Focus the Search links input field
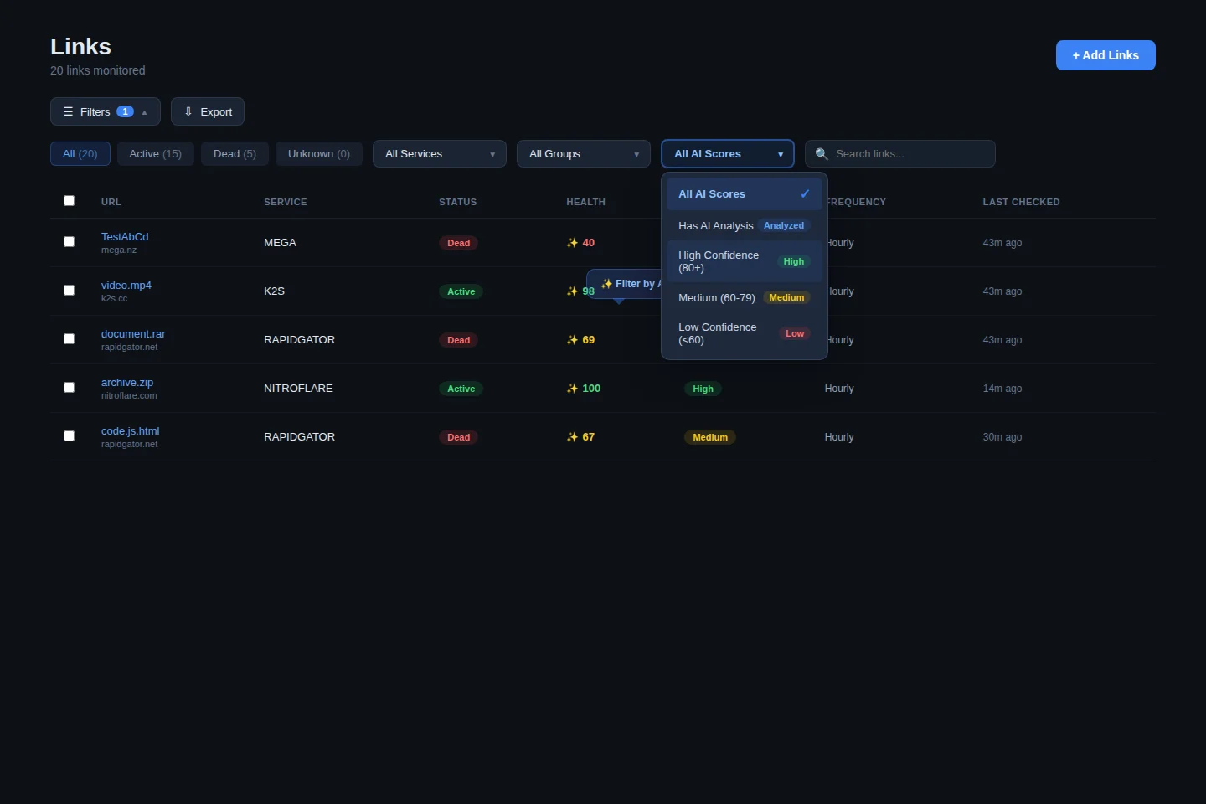Screen dimensions: 1206x804 (909, 154)
